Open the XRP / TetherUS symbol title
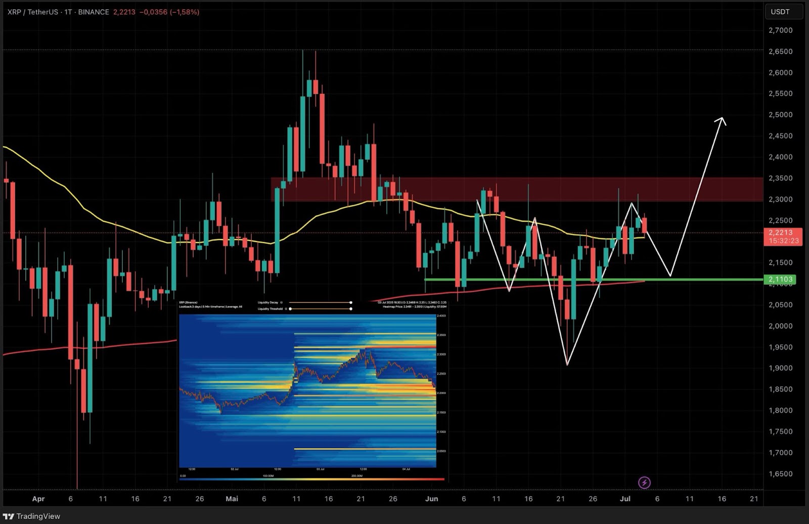Screen dimensions: 809x524 coord(33,12)
